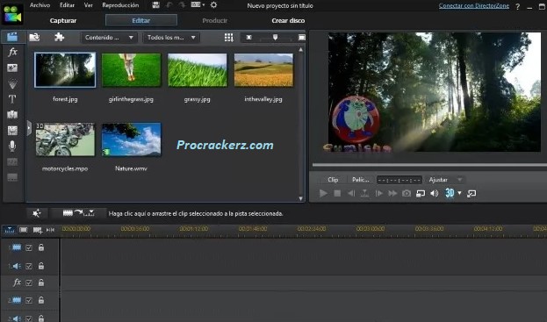
Task: Step to next frame
Action: [378, 193]
